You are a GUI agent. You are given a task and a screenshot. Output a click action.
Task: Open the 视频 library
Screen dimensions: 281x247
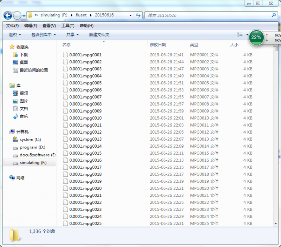[x=20, y=93]
